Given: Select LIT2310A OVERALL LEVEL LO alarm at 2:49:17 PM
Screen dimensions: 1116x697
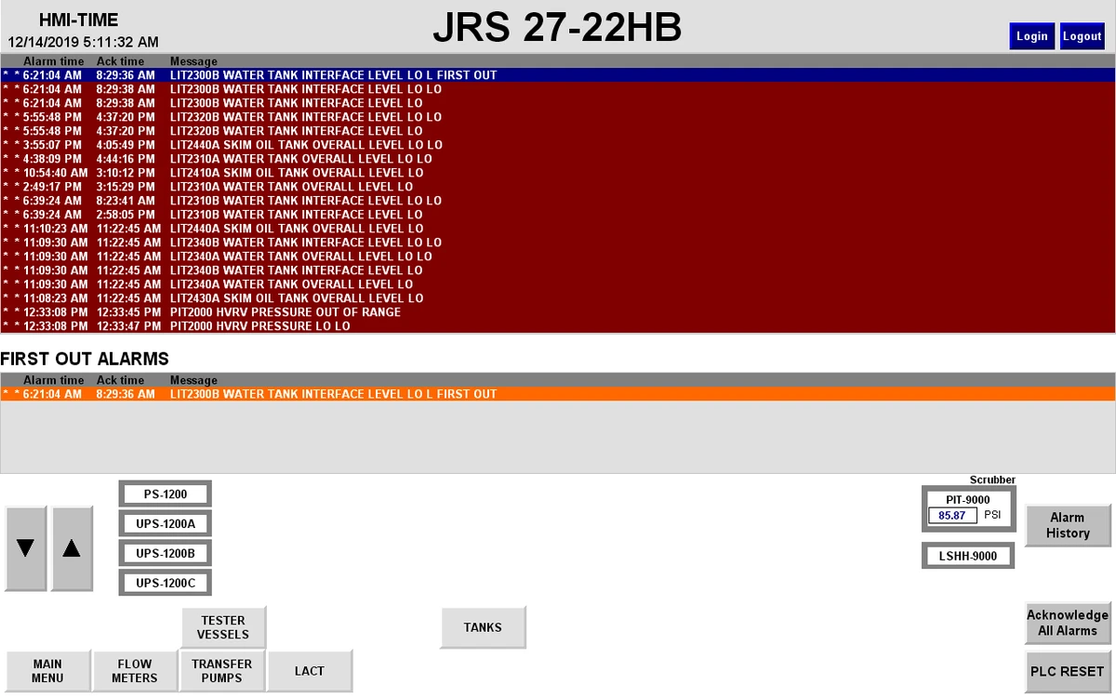Looking at the screenshot, I should click(558, 187).
